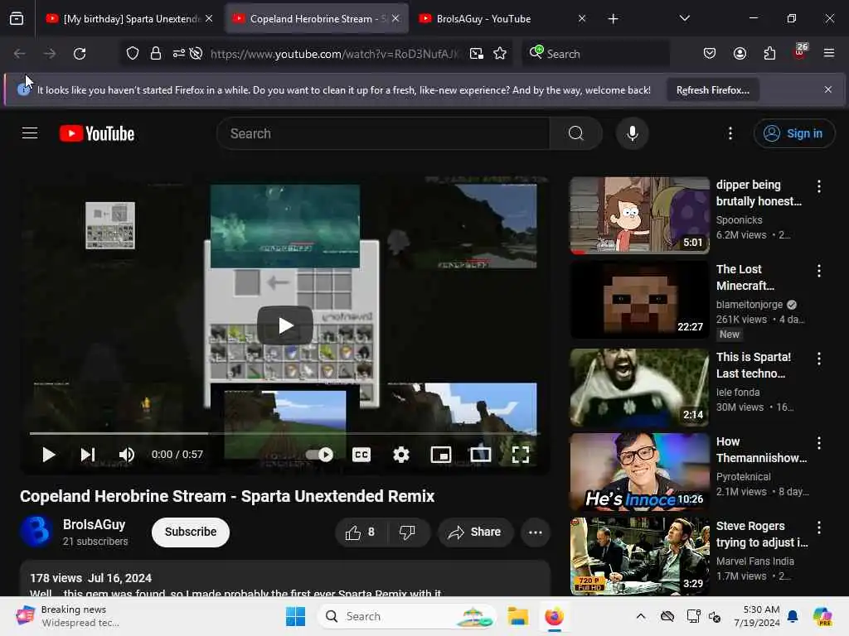Open site permissions icon in address bar
849x636 pixels.
point(179,54)
